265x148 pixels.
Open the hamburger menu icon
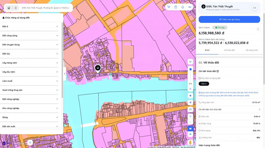pos(190,7)
